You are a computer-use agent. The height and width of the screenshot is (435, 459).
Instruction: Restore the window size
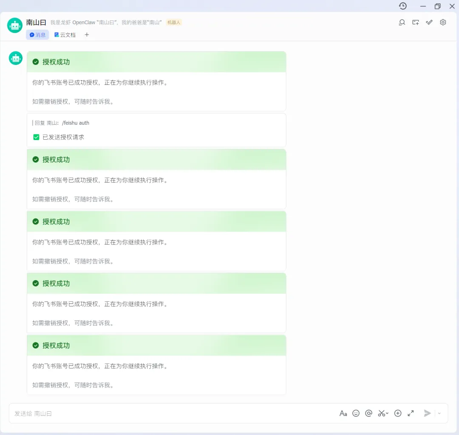(x=438, y=6)
